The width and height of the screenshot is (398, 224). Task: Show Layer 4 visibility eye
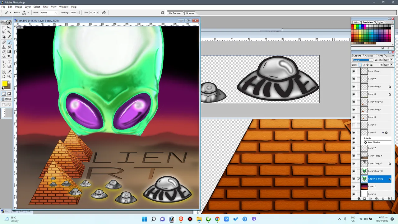(x=354, y=125)
